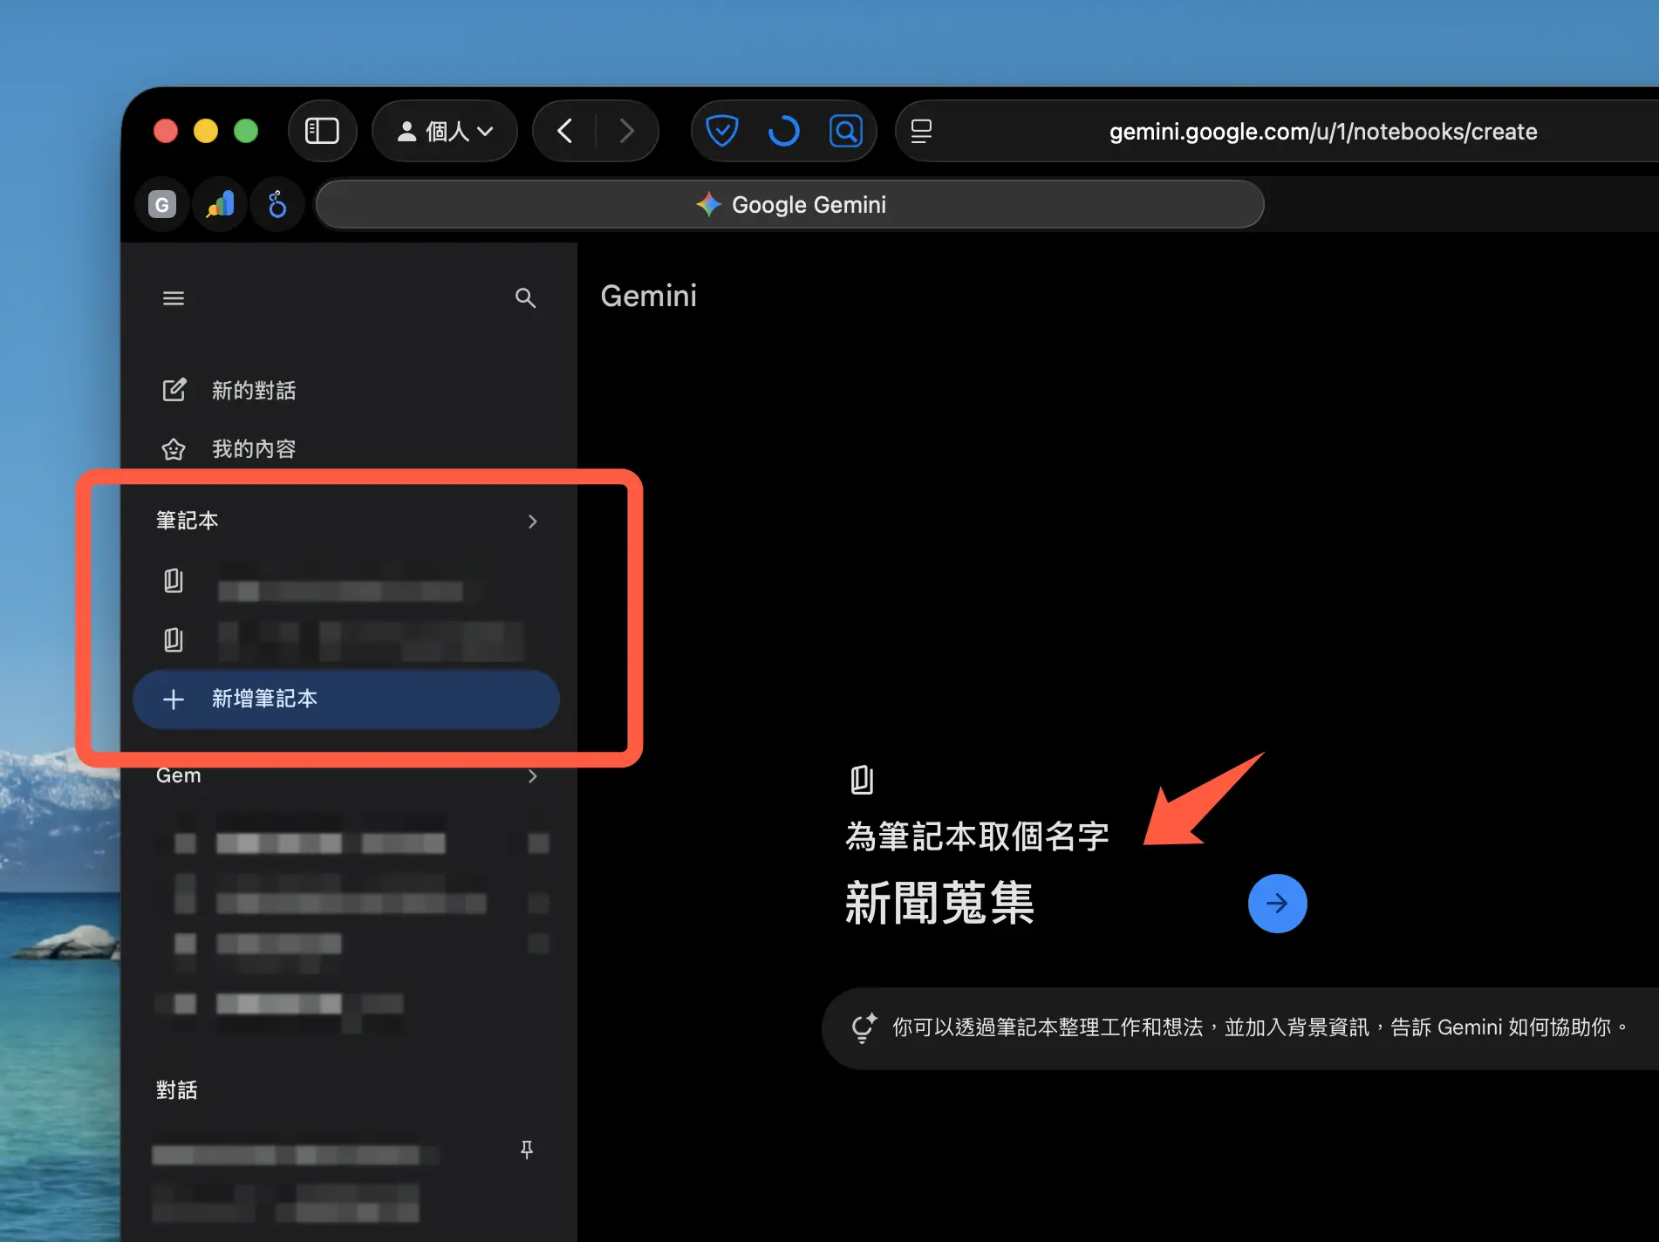Image resolution: width=1659 pixels, height=1242 pixels.
Task: Go back with the left arrow button
Action: pos(564,131)
